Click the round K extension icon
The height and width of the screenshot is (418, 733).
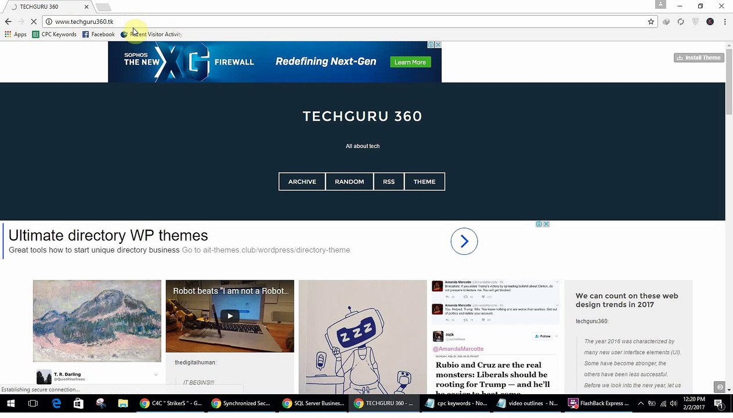pyautogui.click(x=710, y=21)
